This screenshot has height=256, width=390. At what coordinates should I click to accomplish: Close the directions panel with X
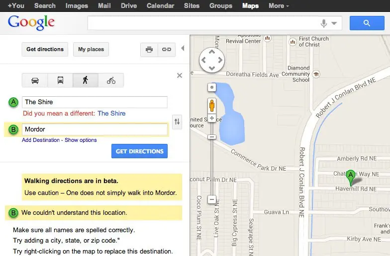(x=179, y=75)
